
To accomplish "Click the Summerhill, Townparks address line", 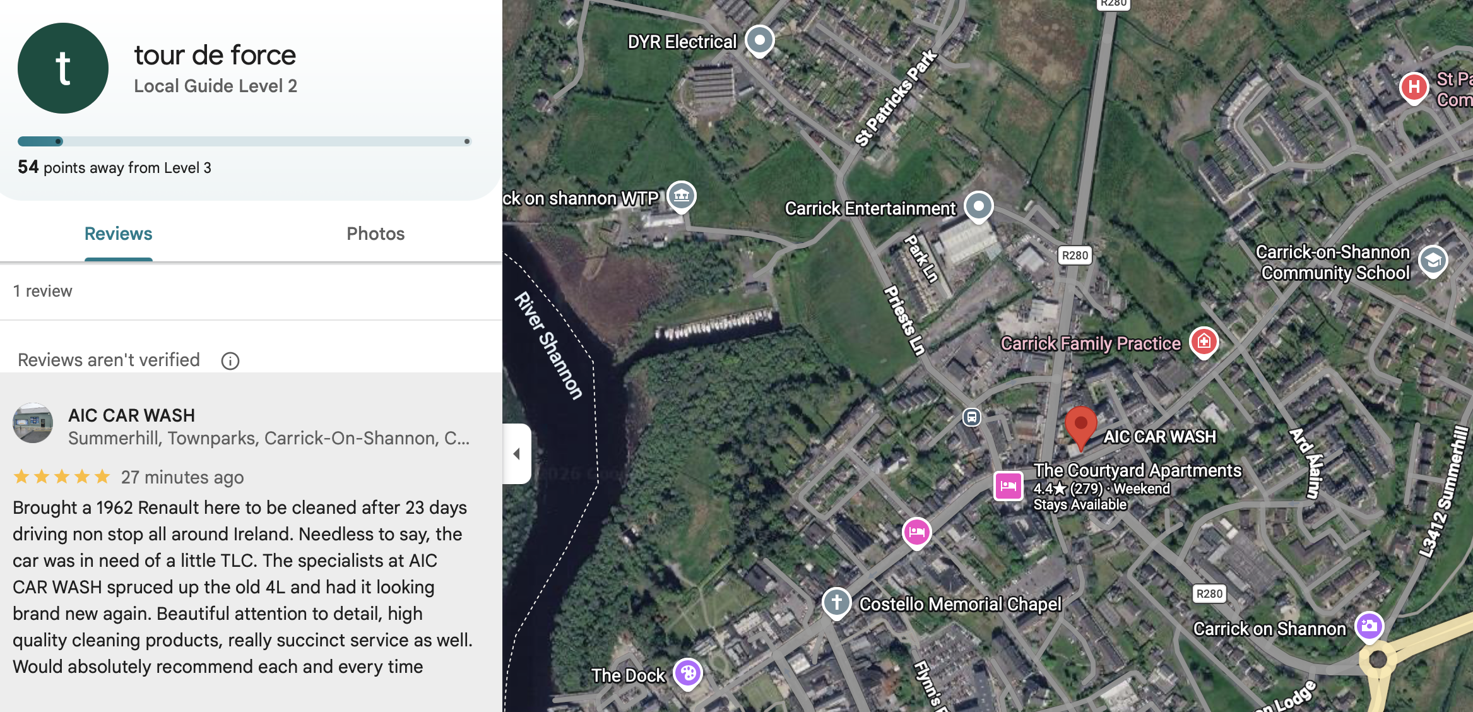I will click(269, 438).
